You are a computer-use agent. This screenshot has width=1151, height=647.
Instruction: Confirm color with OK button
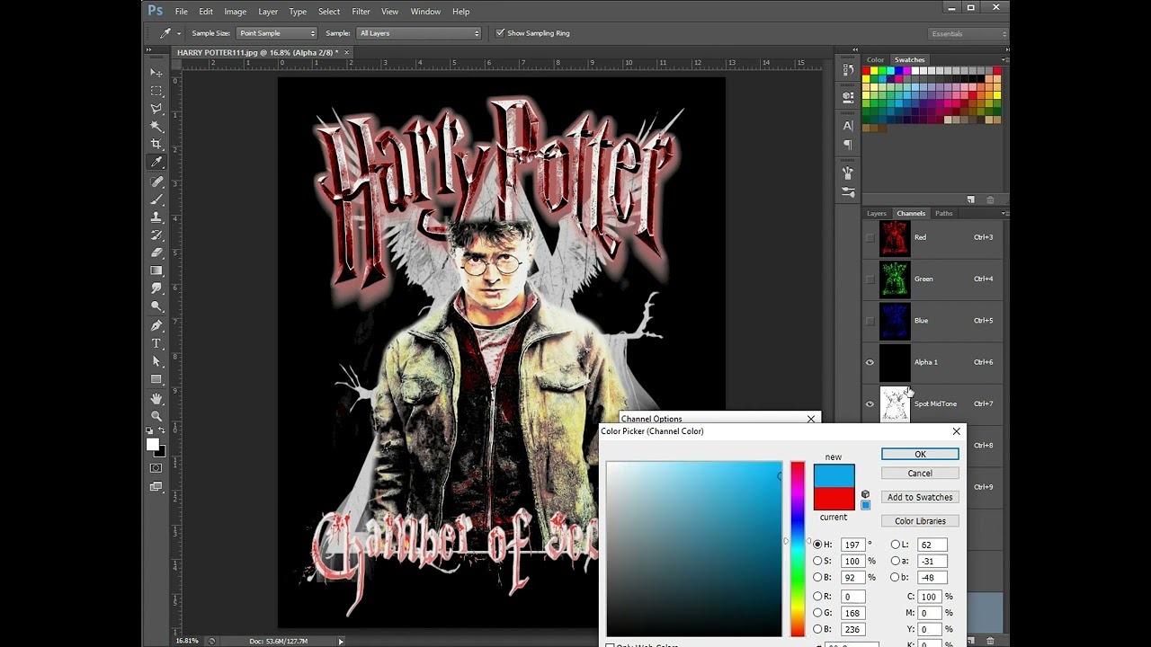click(920, 455)
